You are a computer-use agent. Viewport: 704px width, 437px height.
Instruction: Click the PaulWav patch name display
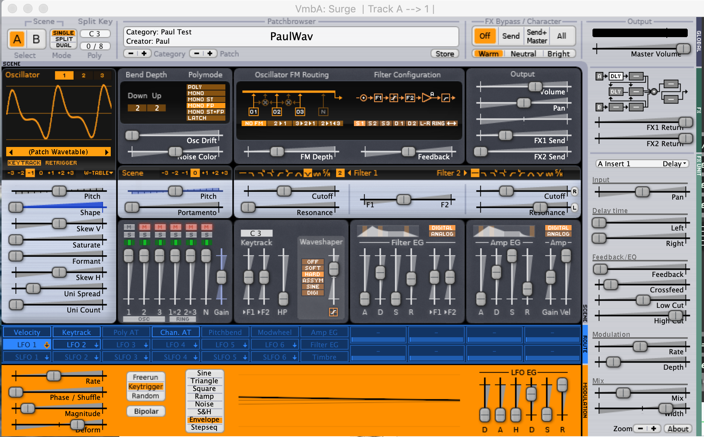click(291, 37)
